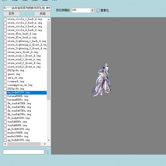Check the sm_body81293.img checkbox
166x166 pixels.
pos(5,92)
